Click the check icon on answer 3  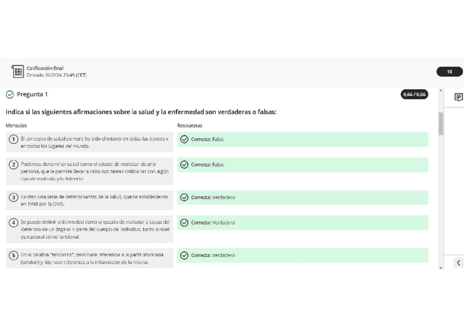coord(184,198)
